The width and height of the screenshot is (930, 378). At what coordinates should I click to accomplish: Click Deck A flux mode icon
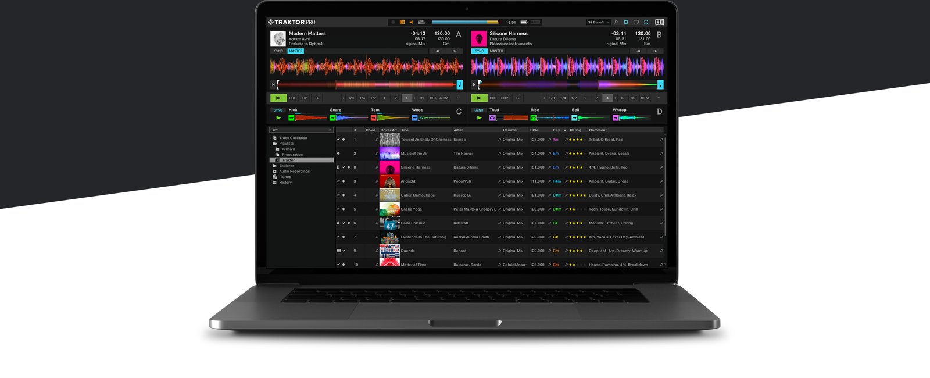(317, 98)
